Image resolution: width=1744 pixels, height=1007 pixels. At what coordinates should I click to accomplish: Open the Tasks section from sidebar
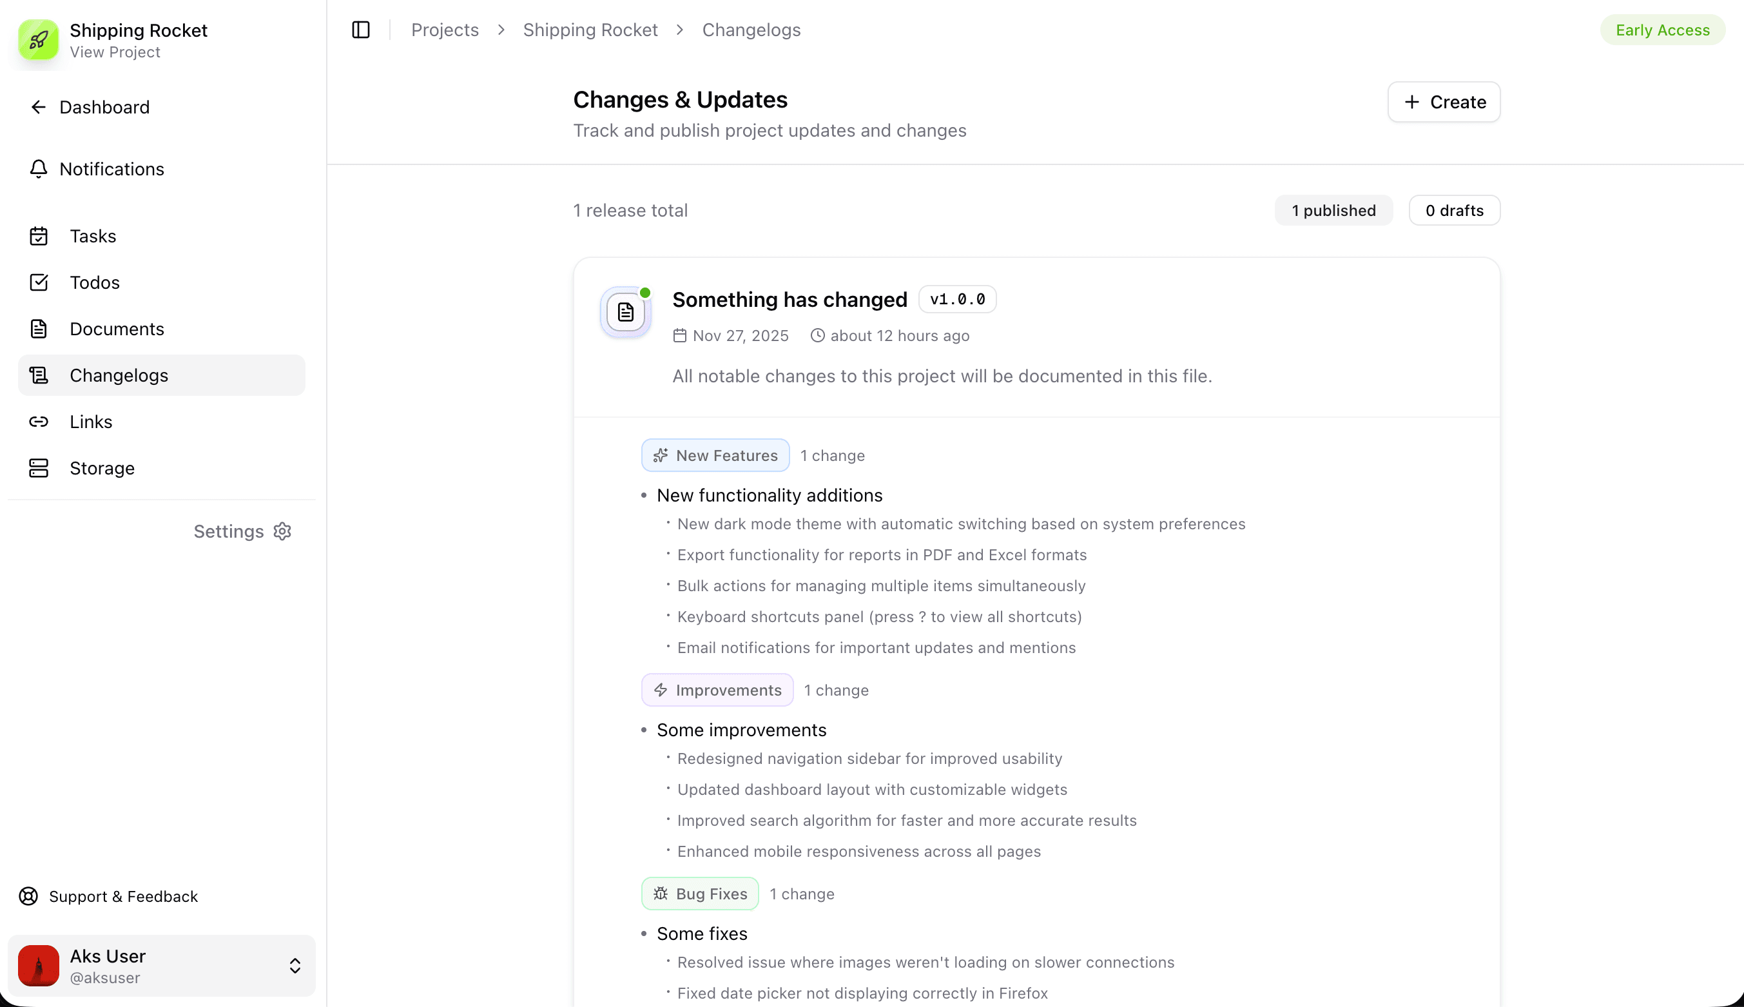[93, 236]
